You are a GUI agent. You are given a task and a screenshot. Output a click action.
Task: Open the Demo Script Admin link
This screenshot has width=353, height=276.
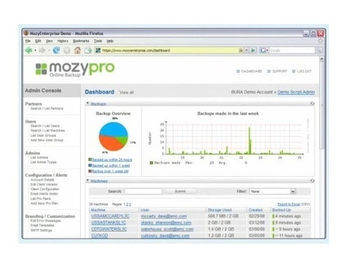coord(296,92)
